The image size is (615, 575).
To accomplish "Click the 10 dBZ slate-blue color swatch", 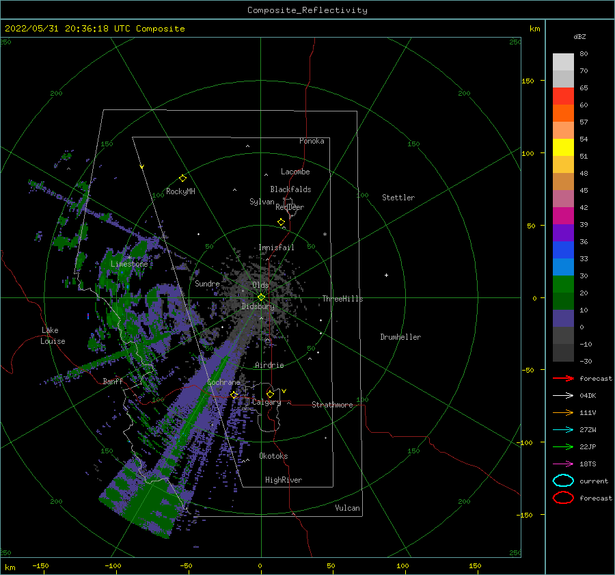I will (563, 319).
